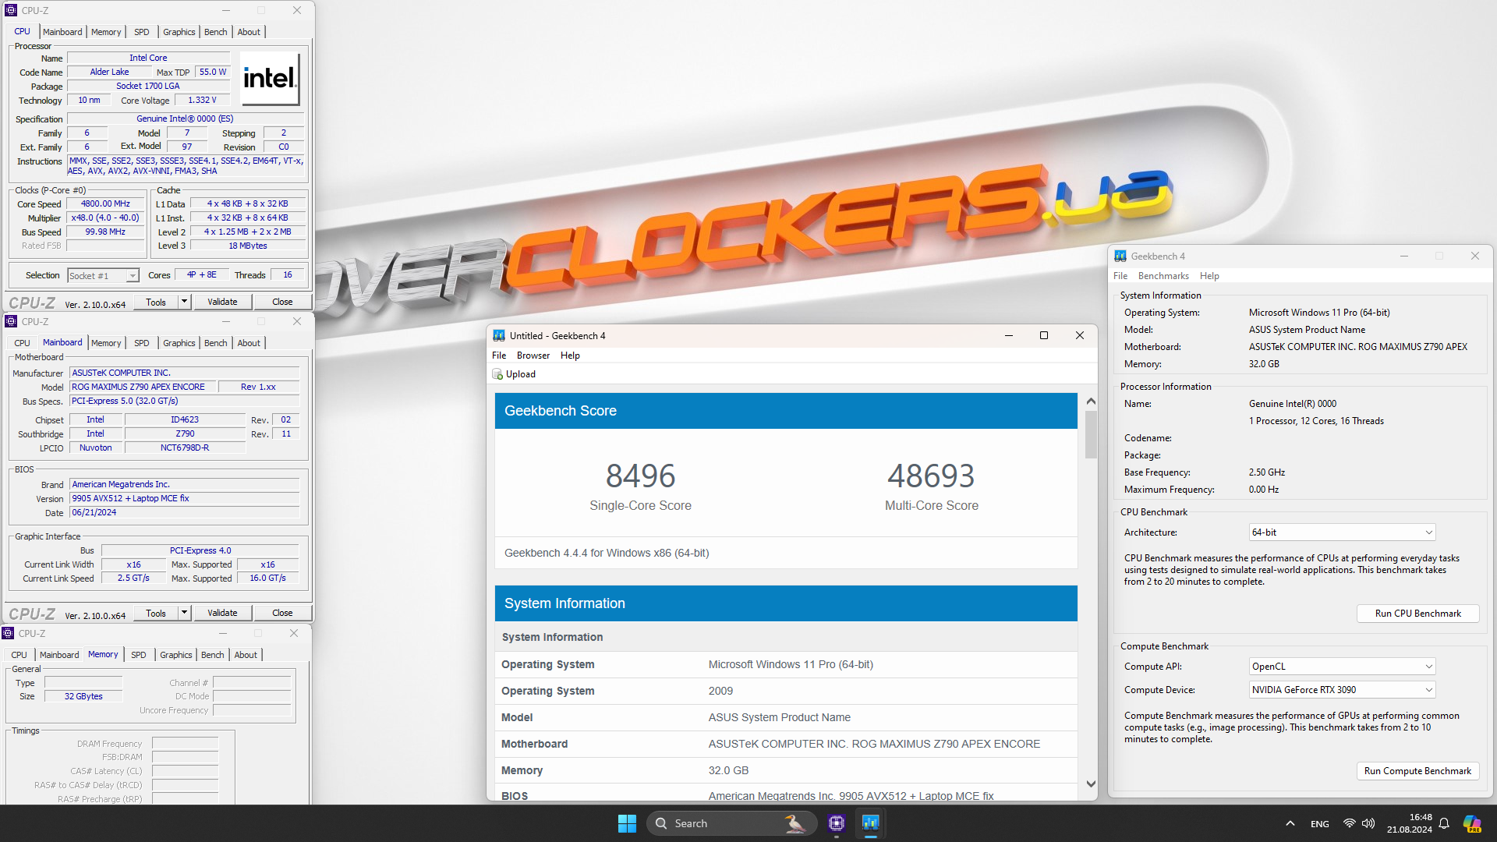Click the taskbar Search box
Viewport: 1497px width, 842px height.
click(x=731, y=823)
